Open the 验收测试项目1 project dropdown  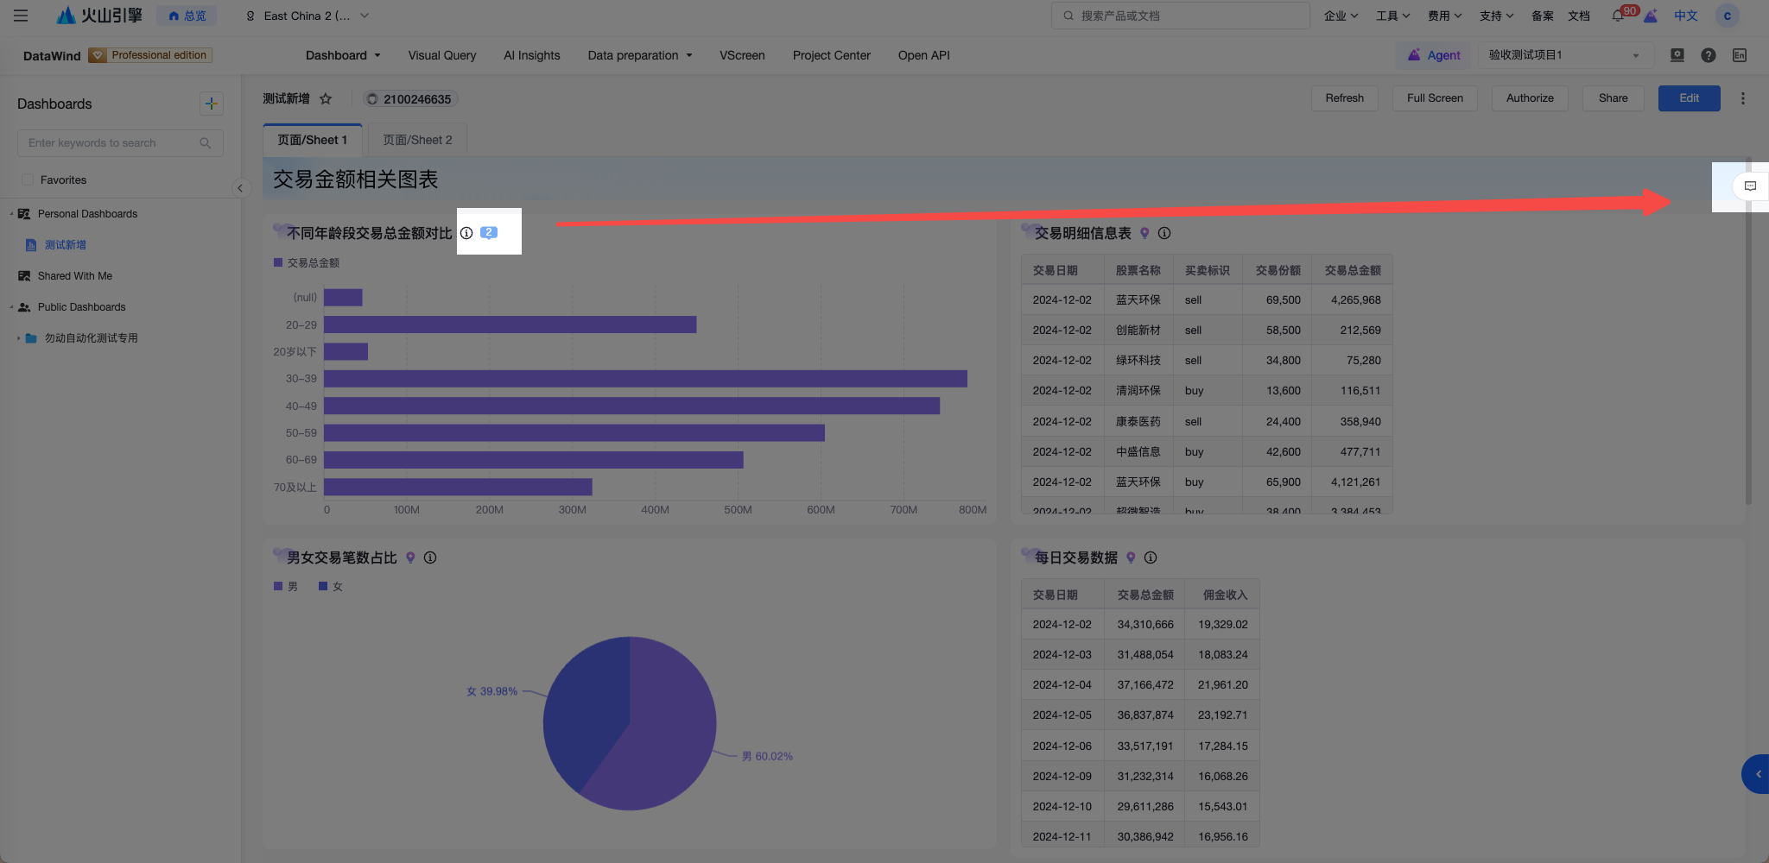tap(1565, 55)
